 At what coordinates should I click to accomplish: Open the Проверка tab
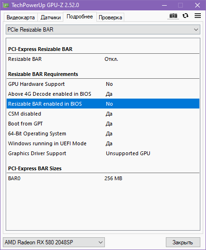point(111,17)
